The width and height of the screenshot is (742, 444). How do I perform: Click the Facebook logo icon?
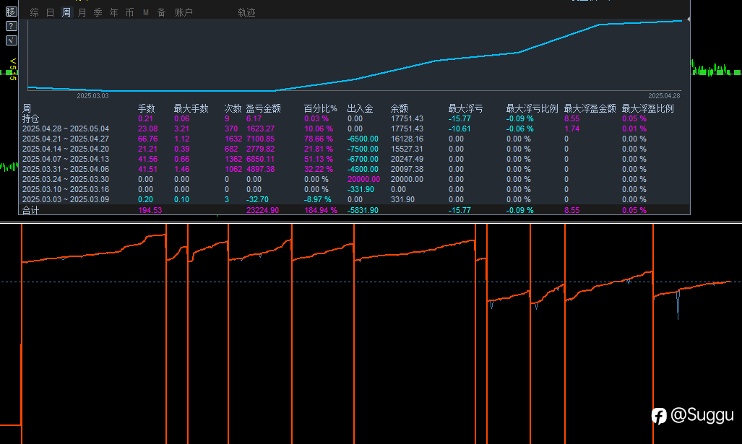click(658, 416)
